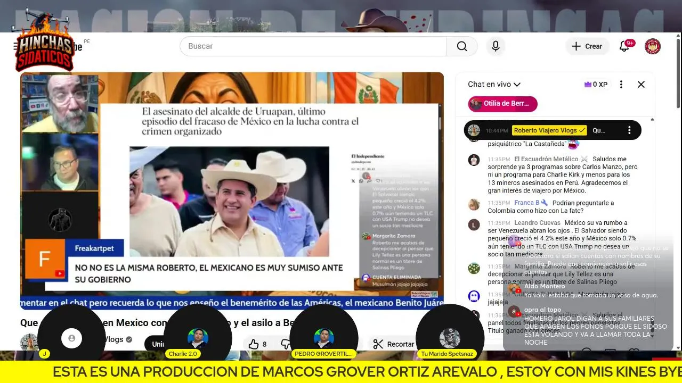
Task: Click the laughing emoji after La Castañeda
Action: (x=573, y=144)
